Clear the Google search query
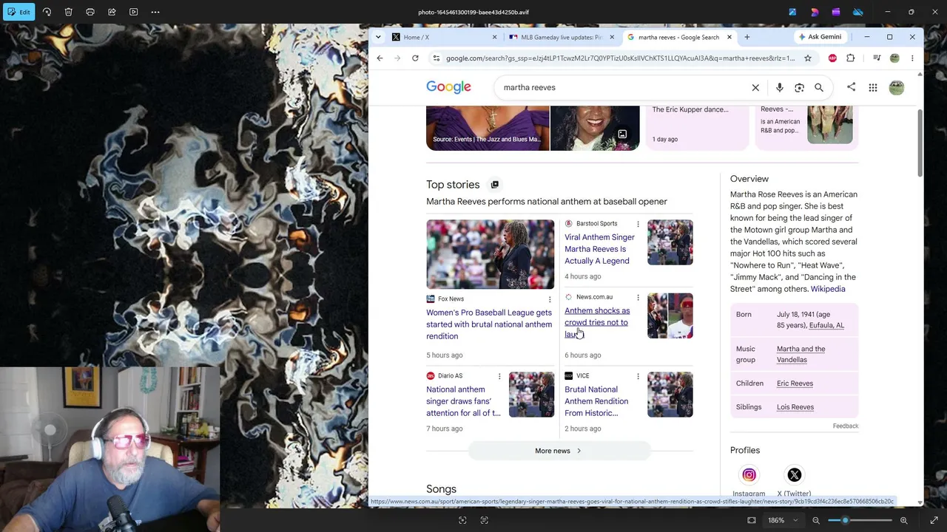Viewport: 947px width, 532px height. pos(755,87)
